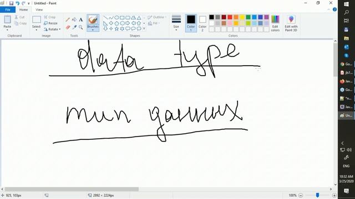Open Customize Quick Access Toolbar arrow
355x199 pixels.
(28, 3)
